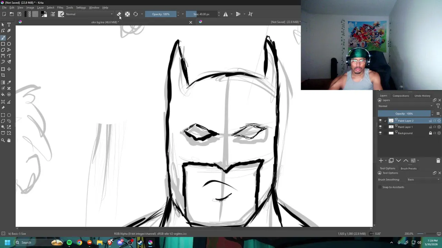This screenshot has height=248, width=442.
Task: Select the Zoom tool
Action: 3,140
